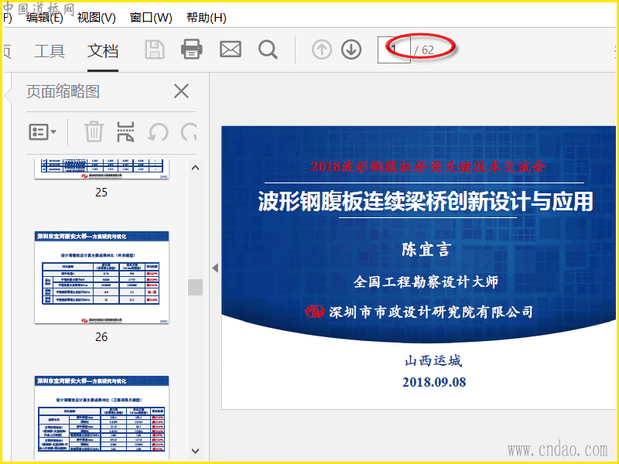
Task: Switch to the 文档 tab
Action: [x=103, y=51]
